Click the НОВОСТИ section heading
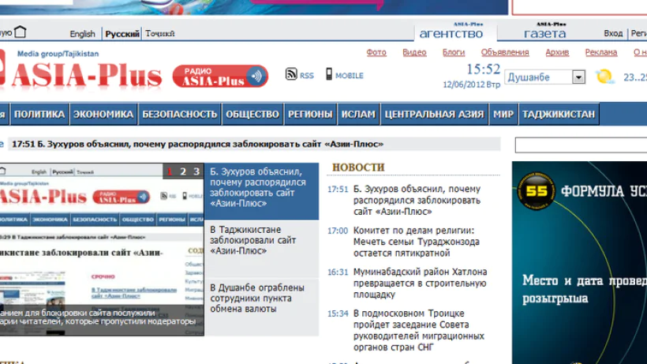 click(358, 167)
